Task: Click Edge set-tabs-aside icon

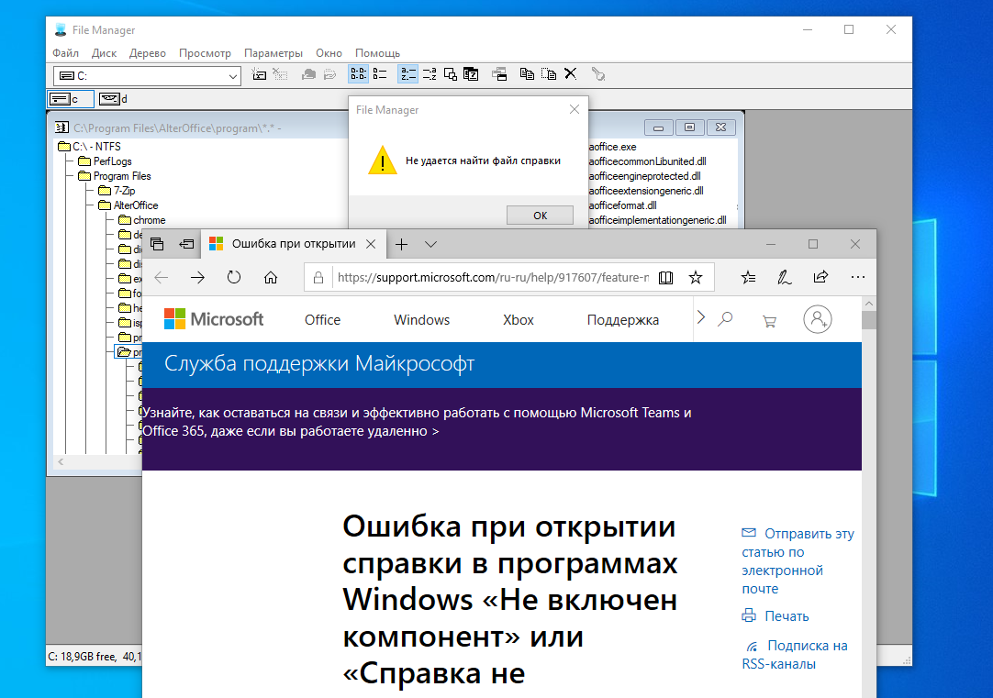Action: (186, 244)
